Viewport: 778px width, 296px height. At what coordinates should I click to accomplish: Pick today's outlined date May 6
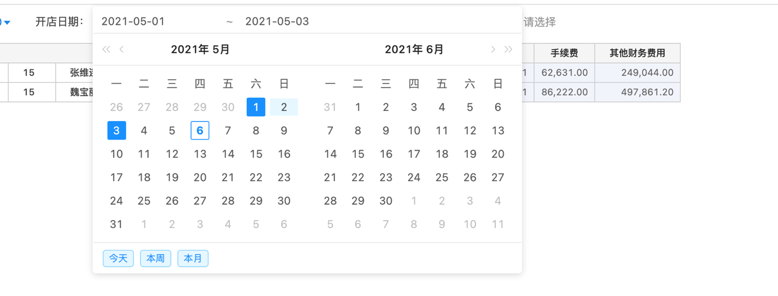[x=200, y=131]
